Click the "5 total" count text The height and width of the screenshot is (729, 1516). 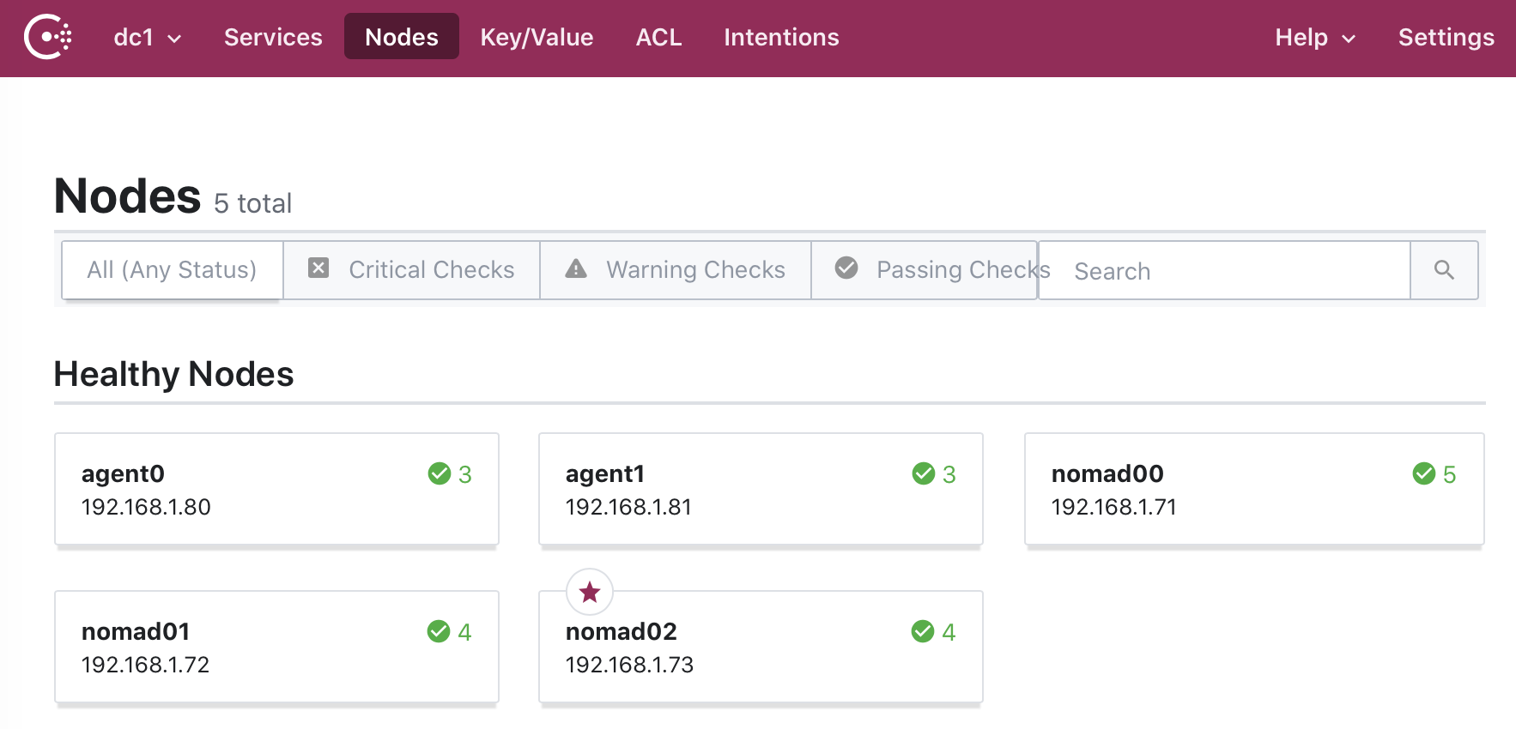(252, 203)
